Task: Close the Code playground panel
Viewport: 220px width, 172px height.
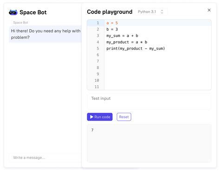Action: (209, 10)
